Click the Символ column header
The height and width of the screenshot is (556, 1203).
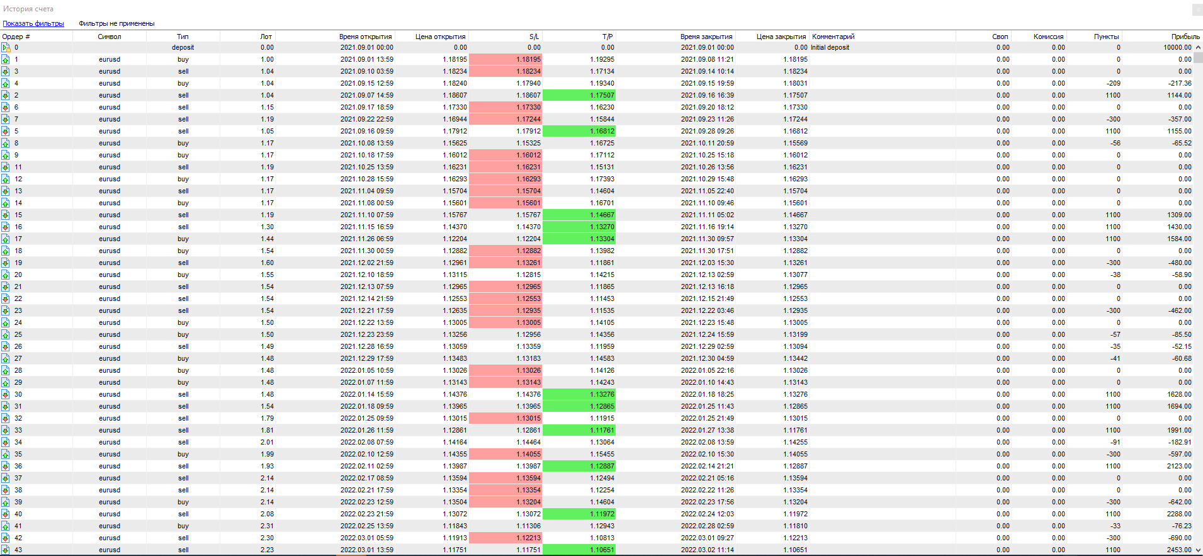[x=110, y=37]
